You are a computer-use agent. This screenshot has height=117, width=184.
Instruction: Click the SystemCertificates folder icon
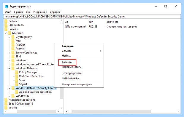coord(13,53)
